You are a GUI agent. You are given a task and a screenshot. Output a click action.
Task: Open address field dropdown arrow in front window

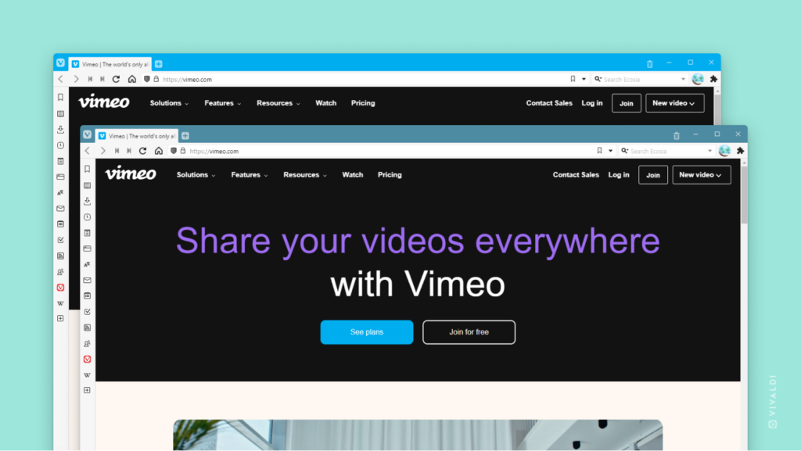(x=610, y=151)
